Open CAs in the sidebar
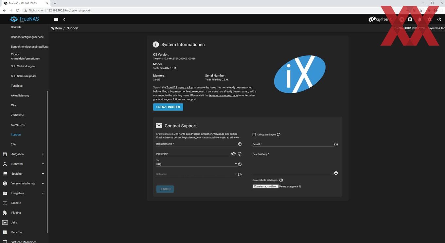 (x=13, y=105)
